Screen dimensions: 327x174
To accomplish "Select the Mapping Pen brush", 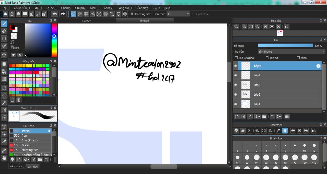I will [x=30, y=150].
